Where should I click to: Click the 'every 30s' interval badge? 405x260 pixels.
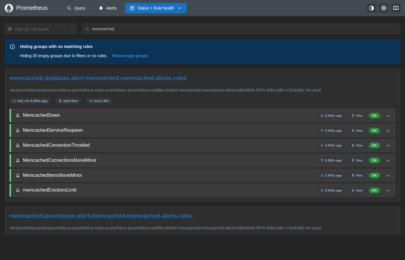click(99, 101)
